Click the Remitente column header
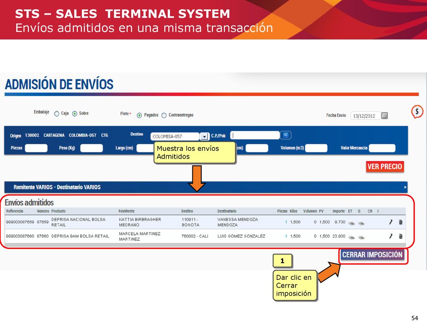 click(x=126, y=211)
